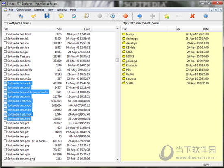Open the Softlib folder
The height and width of the screenshot is (168, 224).
coord(130,83)
